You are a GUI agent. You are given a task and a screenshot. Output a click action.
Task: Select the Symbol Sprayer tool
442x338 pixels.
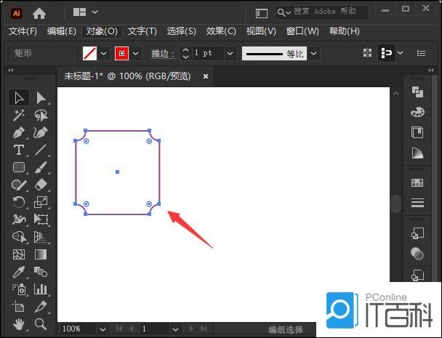pyautogui.click(x=19, y=289)
